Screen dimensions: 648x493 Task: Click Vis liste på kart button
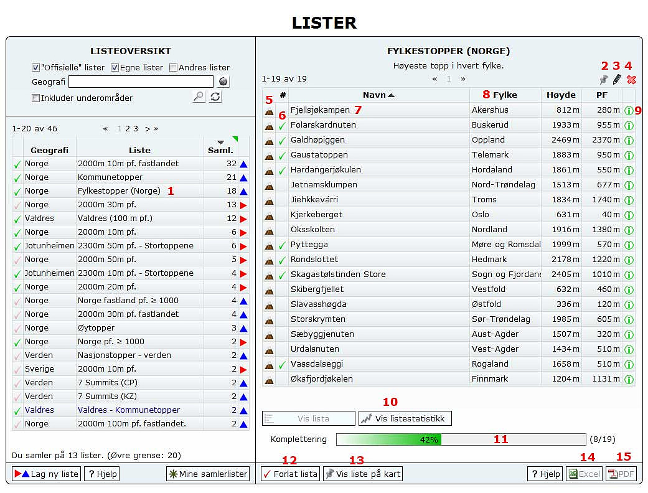[363, 474]
